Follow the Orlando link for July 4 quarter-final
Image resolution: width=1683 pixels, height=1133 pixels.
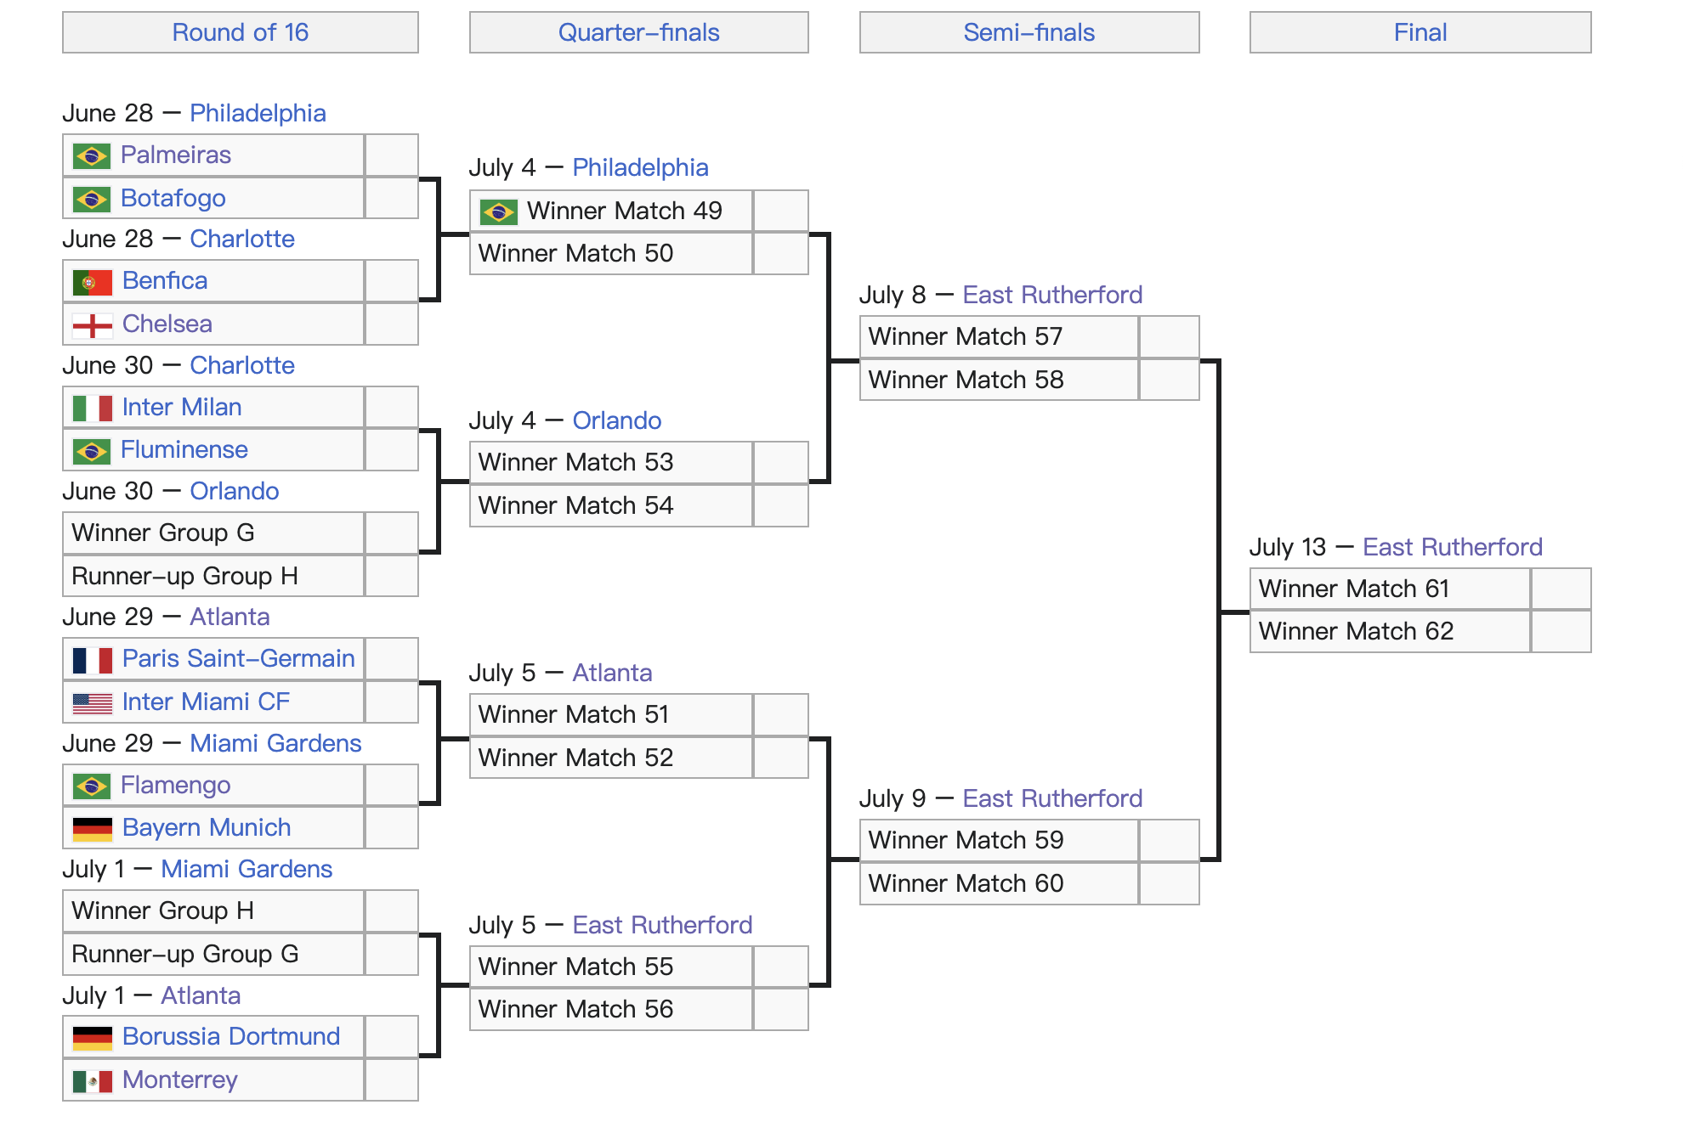click(617, 420)
